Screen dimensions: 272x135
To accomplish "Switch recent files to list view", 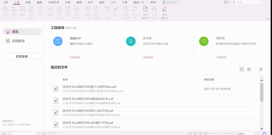I will point(242,69).
